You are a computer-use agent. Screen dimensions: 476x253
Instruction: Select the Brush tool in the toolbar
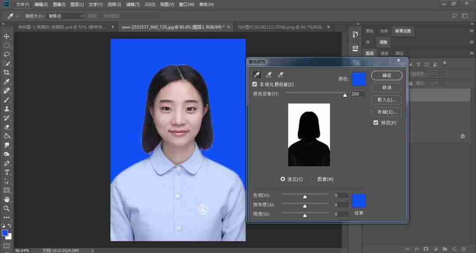(6, 100)
